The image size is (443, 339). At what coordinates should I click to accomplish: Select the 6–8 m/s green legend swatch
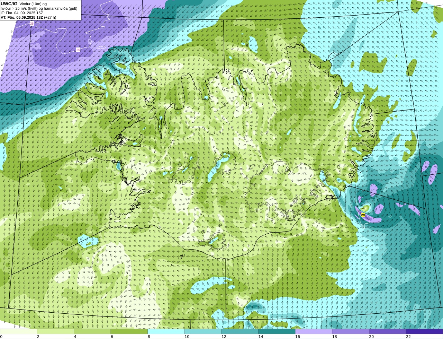point(129,331)
